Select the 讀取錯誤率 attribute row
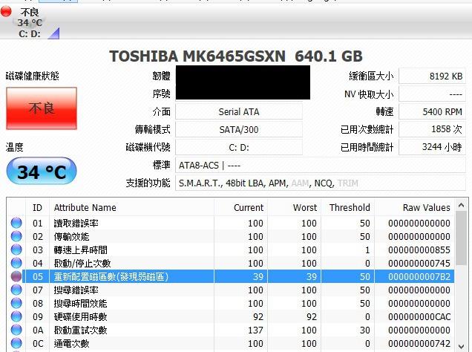This screenshot has width=472, height=352. (232, 223)
